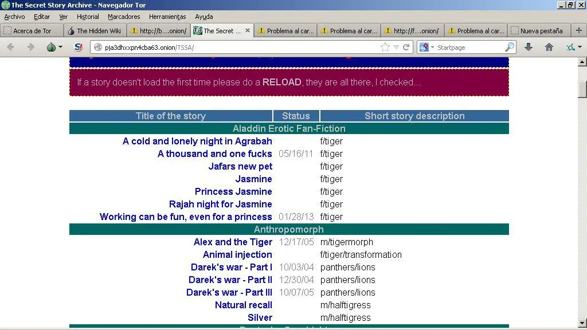This screenshot has width=587, height=330.
Task: Click the 'Title of the story' column header
Action: pyautogui.click(x=171, y=116)
